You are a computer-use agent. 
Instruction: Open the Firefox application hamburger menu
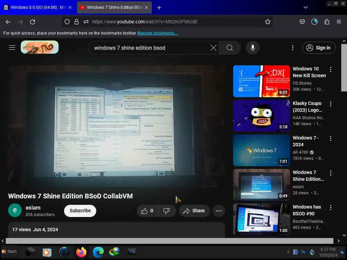tap(339, 22)
